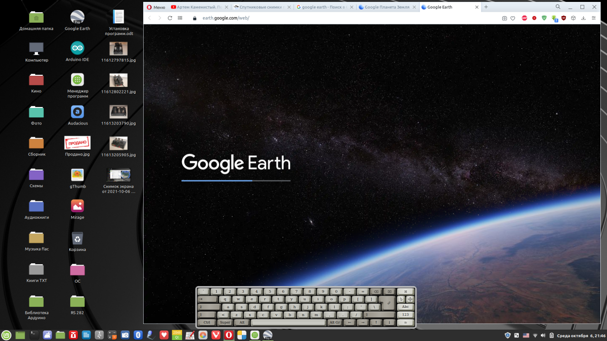Switch to the google earth search tab
Viewport: 607px width, 341px height.
point(325,7)
